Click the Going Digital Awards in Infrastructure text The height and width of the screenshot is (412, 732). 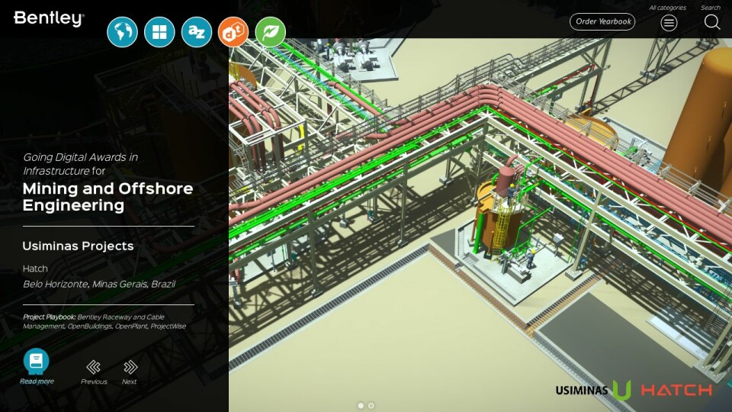coord(80,164)
